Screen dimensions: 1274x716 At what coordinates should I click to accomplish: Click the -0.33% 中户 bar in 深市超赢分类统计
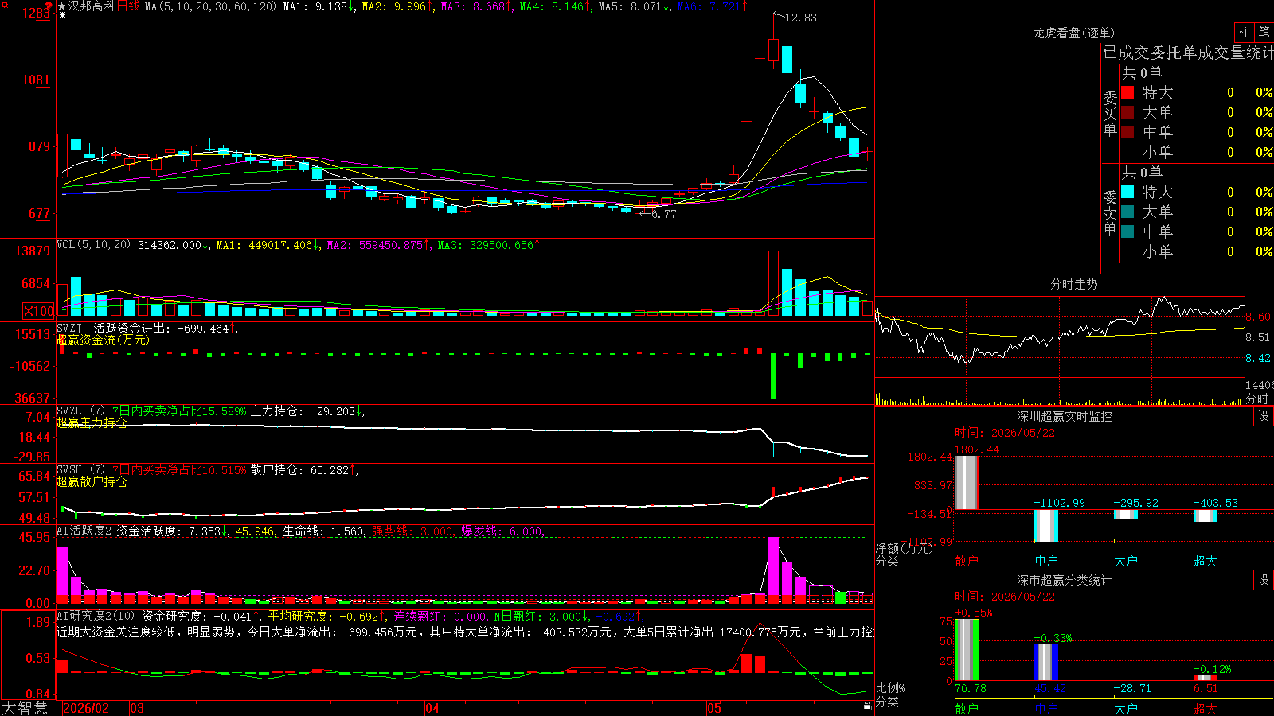click(x=1046, y=662)
